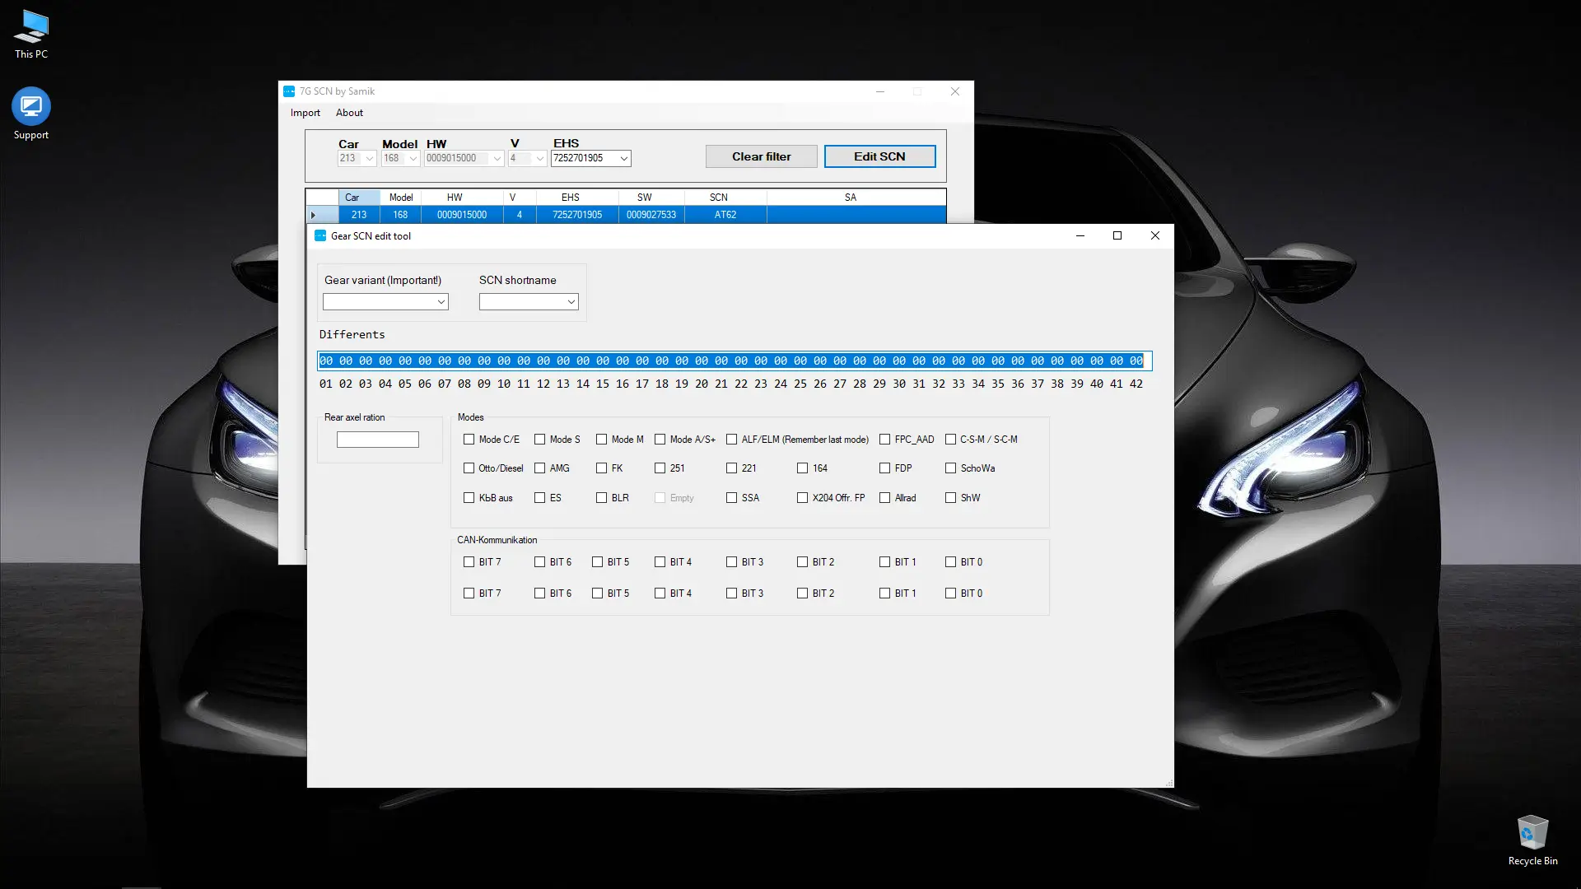Open the SCN shortname dropdown

click(571, 302)
